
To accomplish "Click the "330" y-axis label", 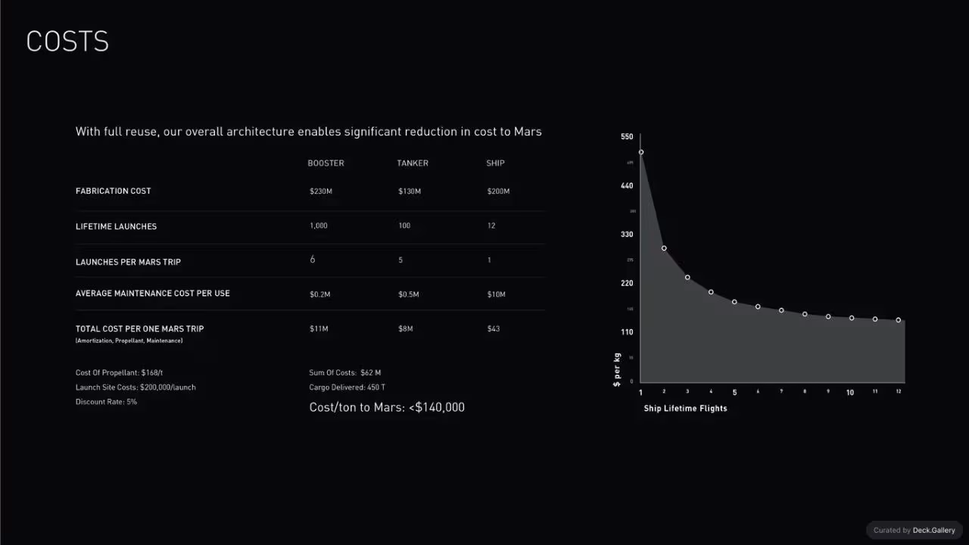I will click(x=627, y=235).
